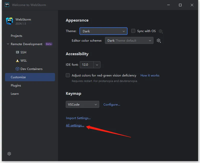Enable the Sync with OS checkbox
Viewport: 200px width, 163px height.
[133, 31]
